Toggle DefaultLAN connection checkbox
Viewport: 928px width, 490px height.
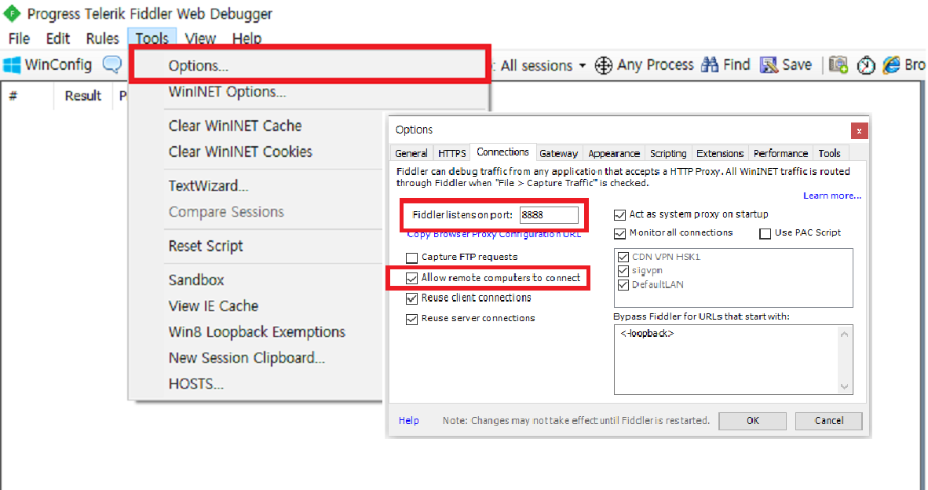[623, 285]
